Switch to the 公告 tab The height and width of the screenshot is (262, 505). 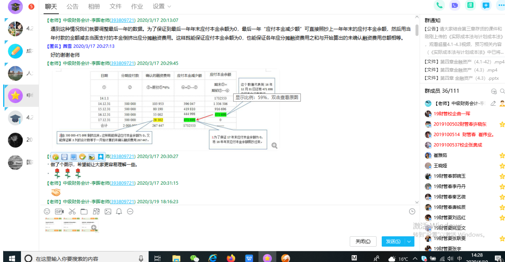72,6
